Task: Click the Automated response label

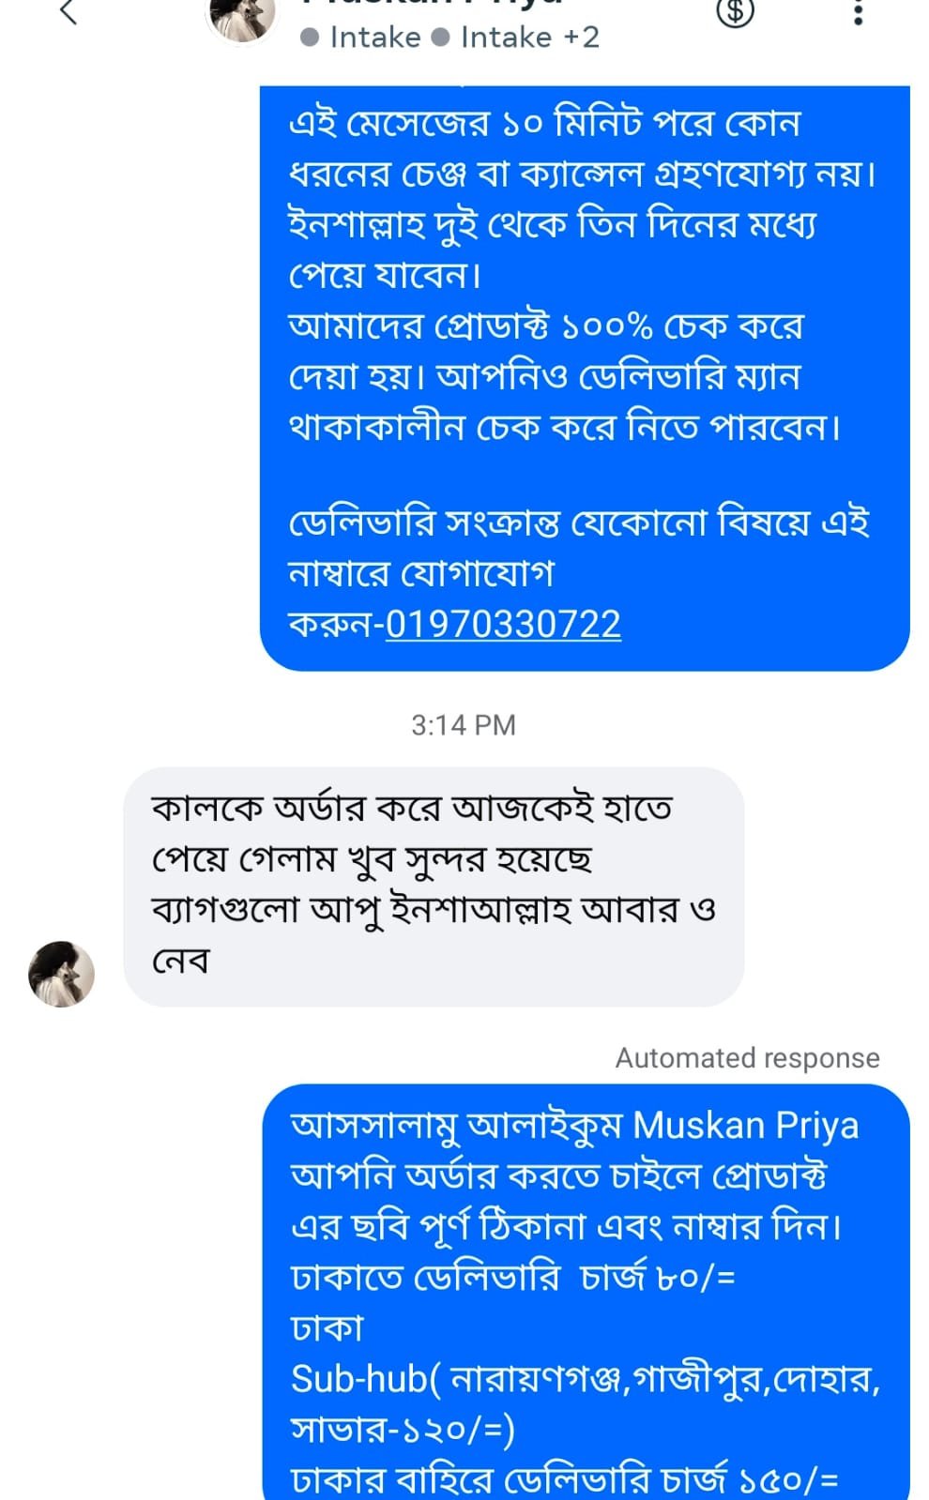Action: click(747, 1058)
